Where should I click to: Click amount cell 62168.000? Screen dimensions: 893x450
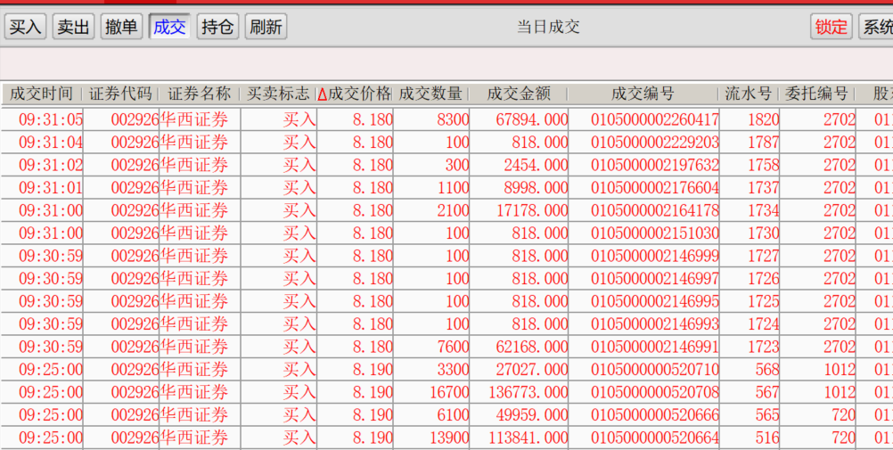click(x=532, y=347)
